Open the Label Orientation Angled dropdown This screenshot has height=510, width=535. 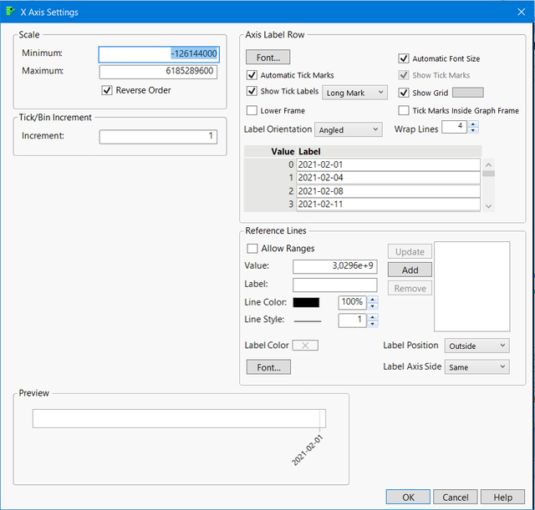point(348,130)
